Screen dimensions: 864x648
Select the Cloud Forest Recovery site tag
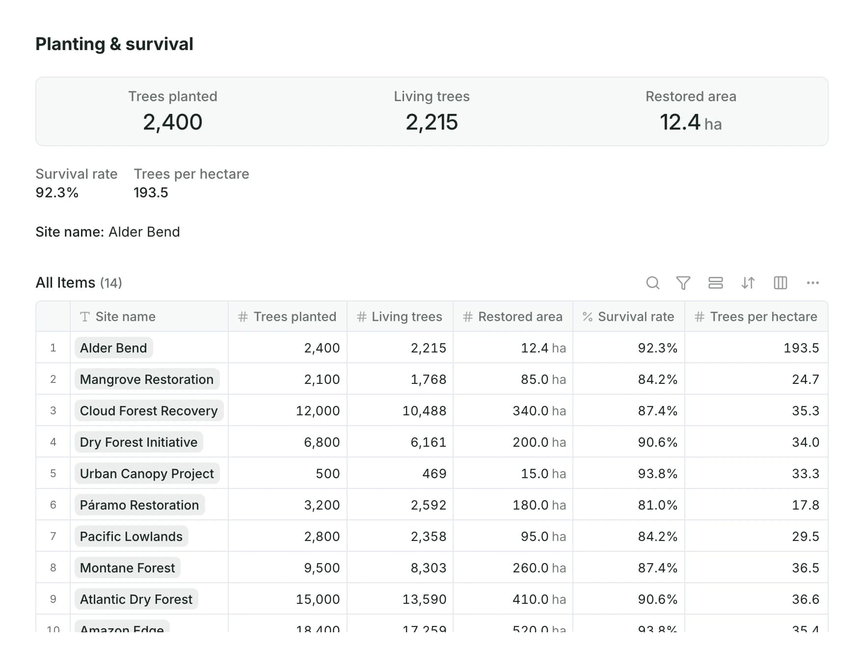149,411
